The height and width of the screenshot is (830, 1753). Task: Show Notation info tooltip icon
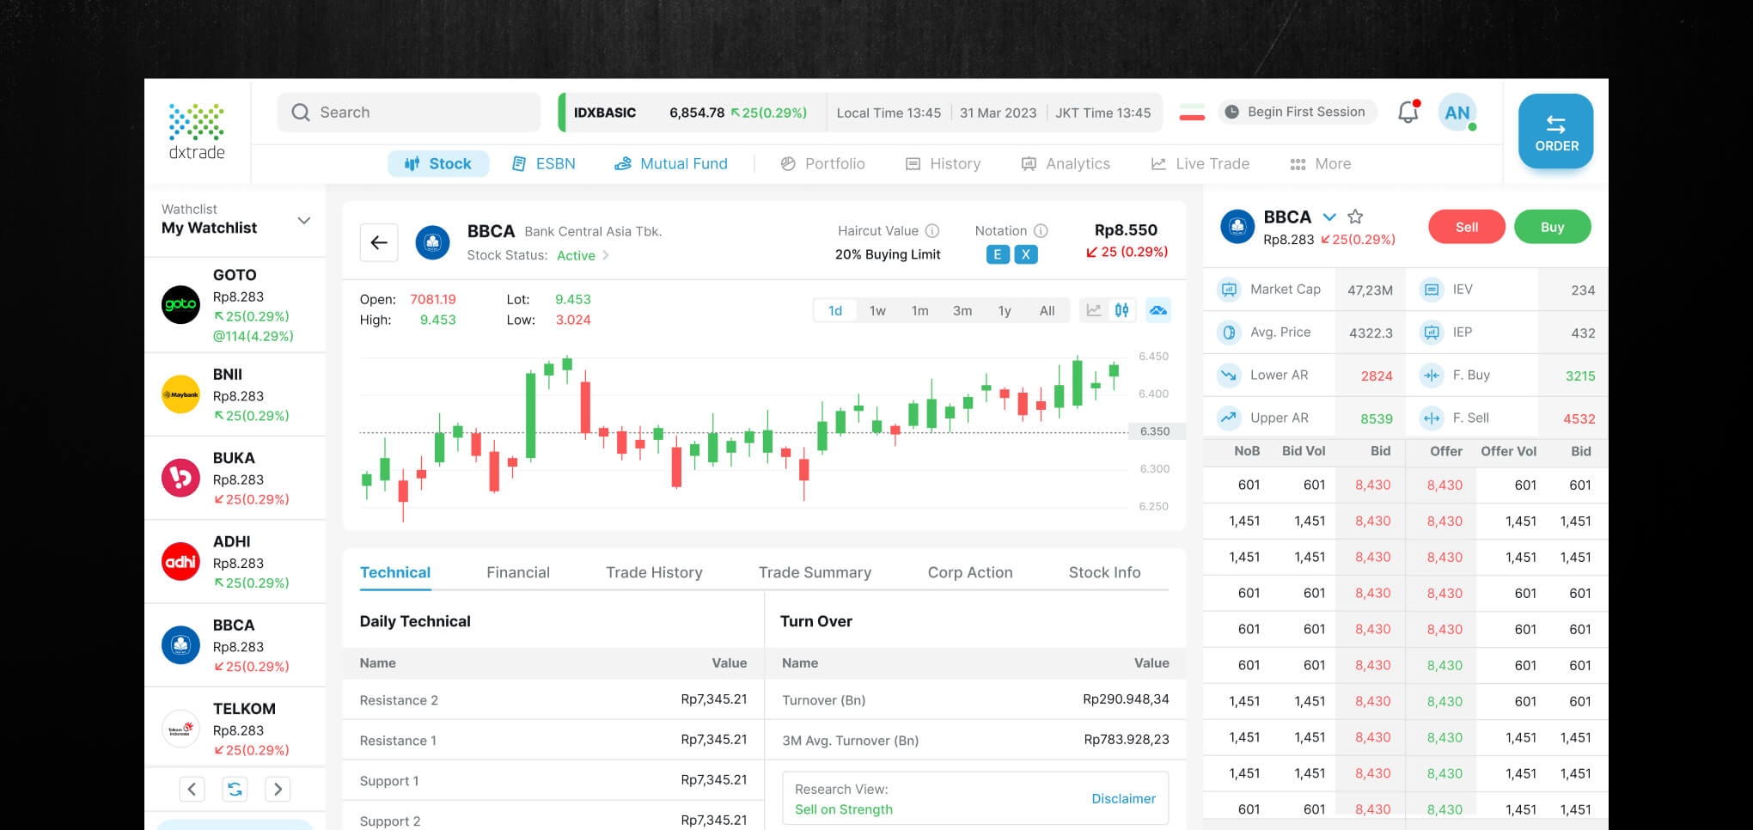[1041, 230]
